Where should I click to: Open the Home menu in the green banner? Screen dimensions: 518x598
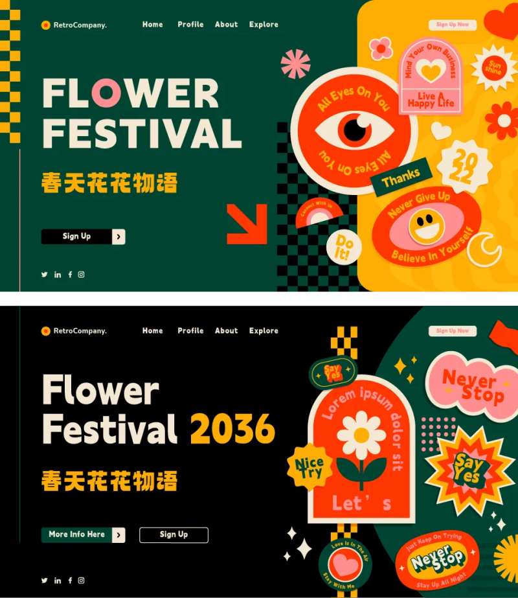[152, 25]
